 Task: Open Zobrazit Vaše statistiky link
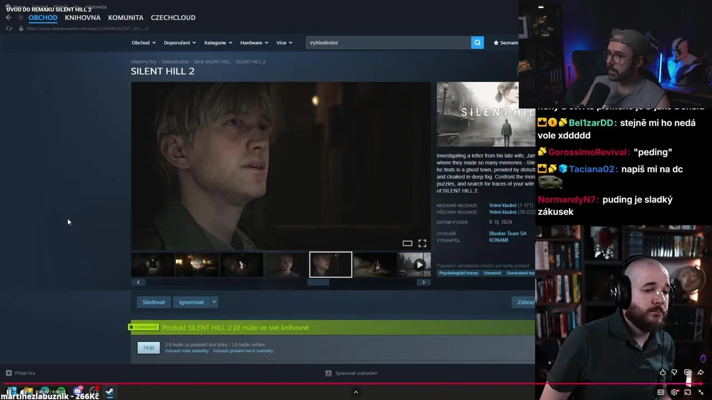187,351
